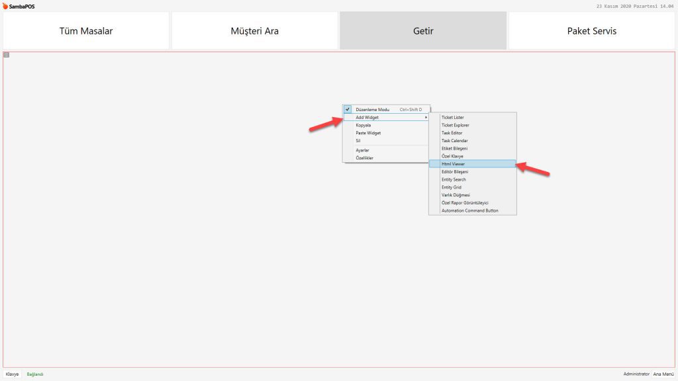Select Html Viewer from the widget list
Image resolution: width=678 pixels, height=381 pixels.
point(453,163)
